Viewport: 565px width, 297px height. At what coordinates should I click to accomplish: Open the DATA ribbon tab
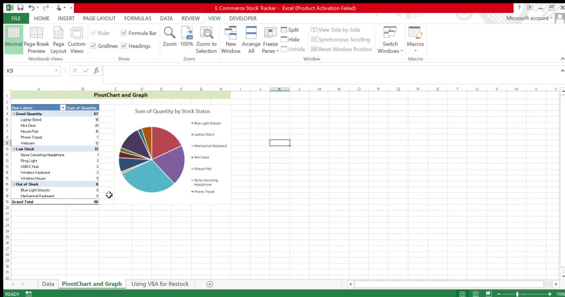[167, 19]
